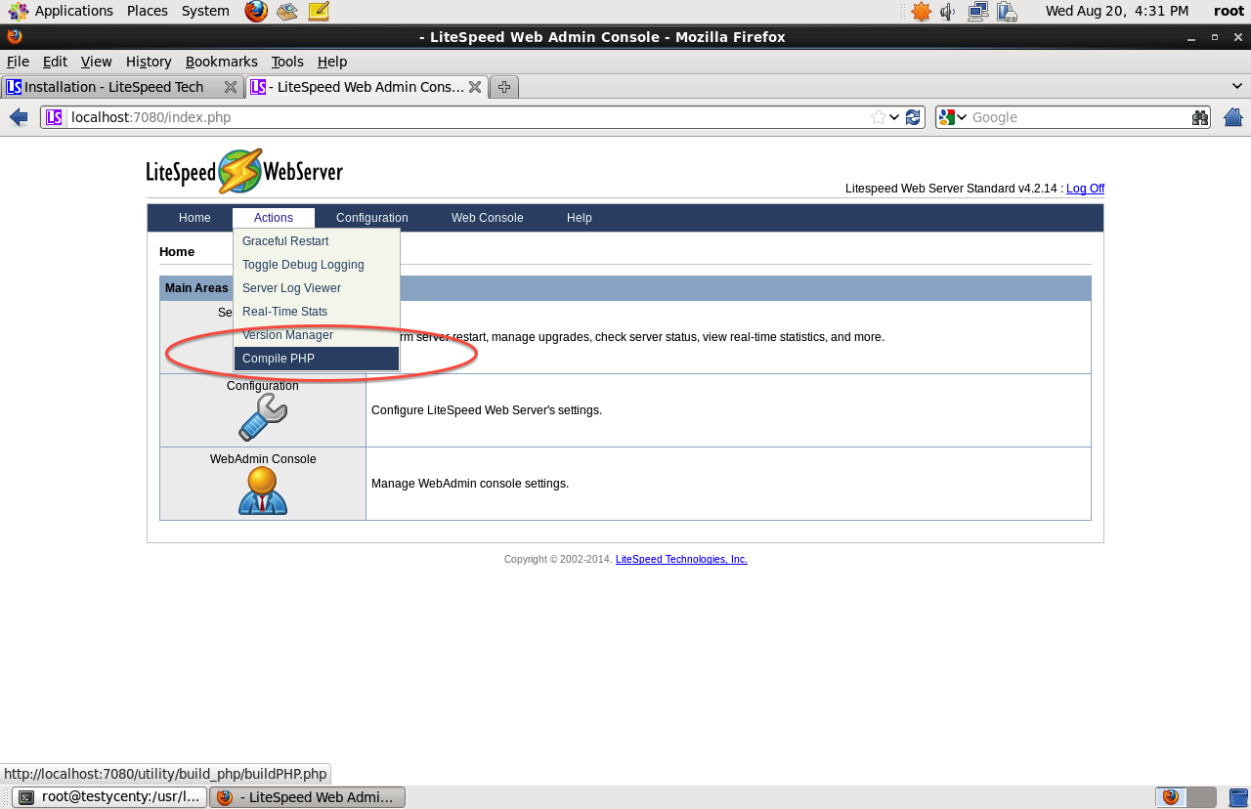
Task: Choose Compile PHP in Actions menu
Action: pyautogui.click(x=317, y=359)
